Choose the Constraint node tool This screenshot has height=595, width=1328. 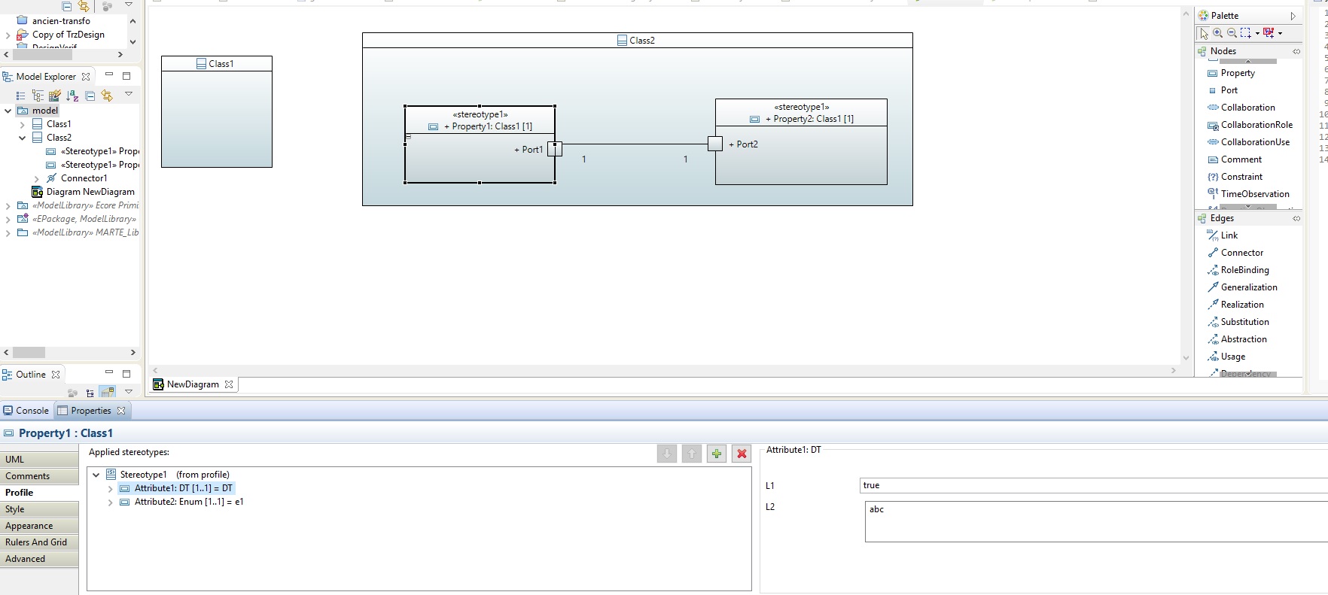1241,177
